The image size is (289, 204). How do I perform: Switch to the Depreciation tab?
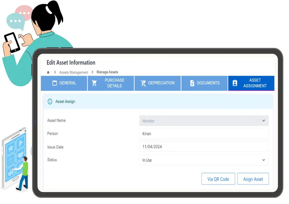click(158, 83)
